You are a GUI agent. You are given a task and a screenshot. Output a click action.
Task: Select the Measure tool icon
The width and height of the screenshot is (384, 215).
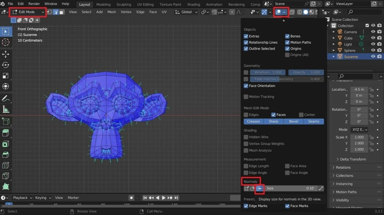(x=5, y=109)
